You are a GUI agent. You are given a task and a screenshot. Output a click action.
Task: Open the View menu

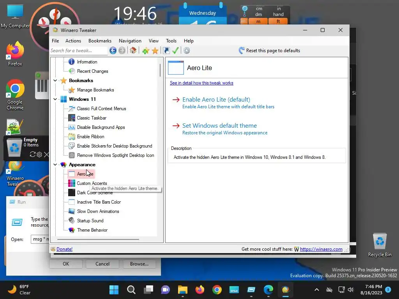tap(154, 40)
